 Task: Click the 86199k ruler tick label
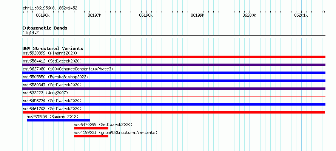coord(197,15)
